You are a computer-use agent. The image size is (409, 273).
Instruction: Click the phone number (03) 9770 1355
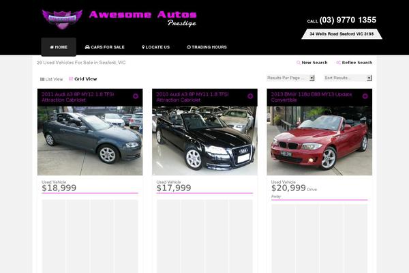click(348, 20)
